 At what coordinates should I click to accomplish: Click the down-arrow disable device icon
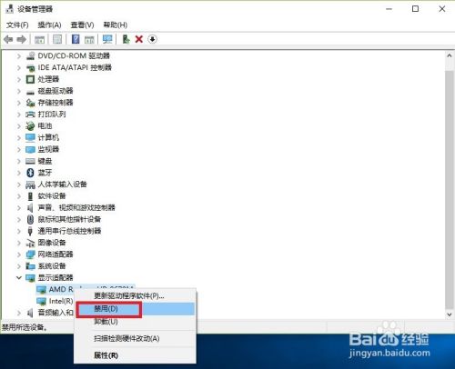pos(152,39)
